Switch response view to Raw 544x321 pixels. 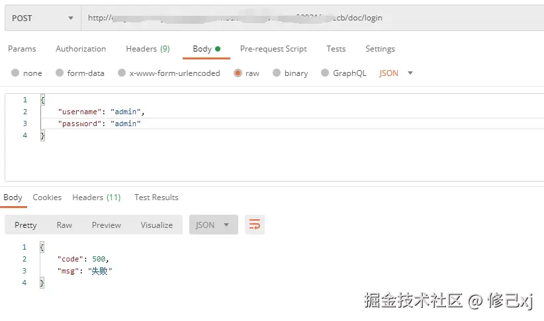point(64,225)
